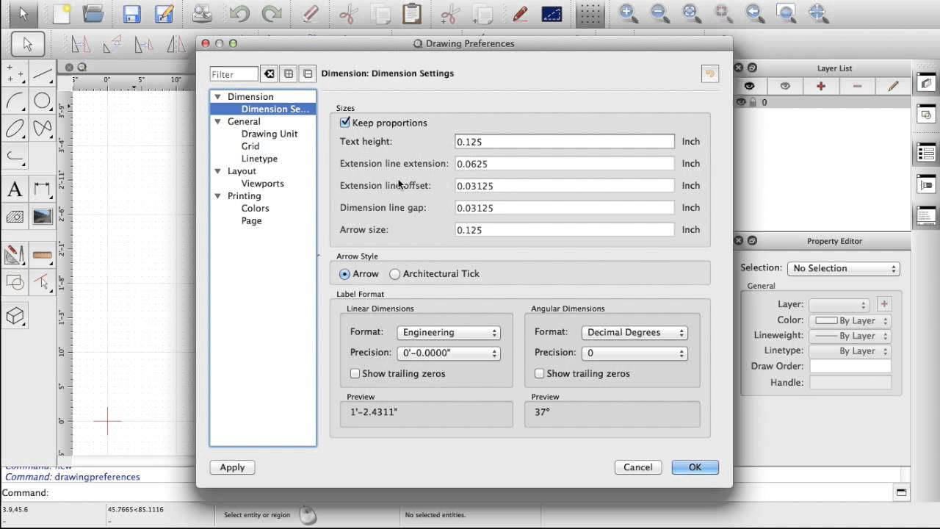940x529 pixels.
Task: Open angular dimension Precision dropdown
Action: pos(634,353)
